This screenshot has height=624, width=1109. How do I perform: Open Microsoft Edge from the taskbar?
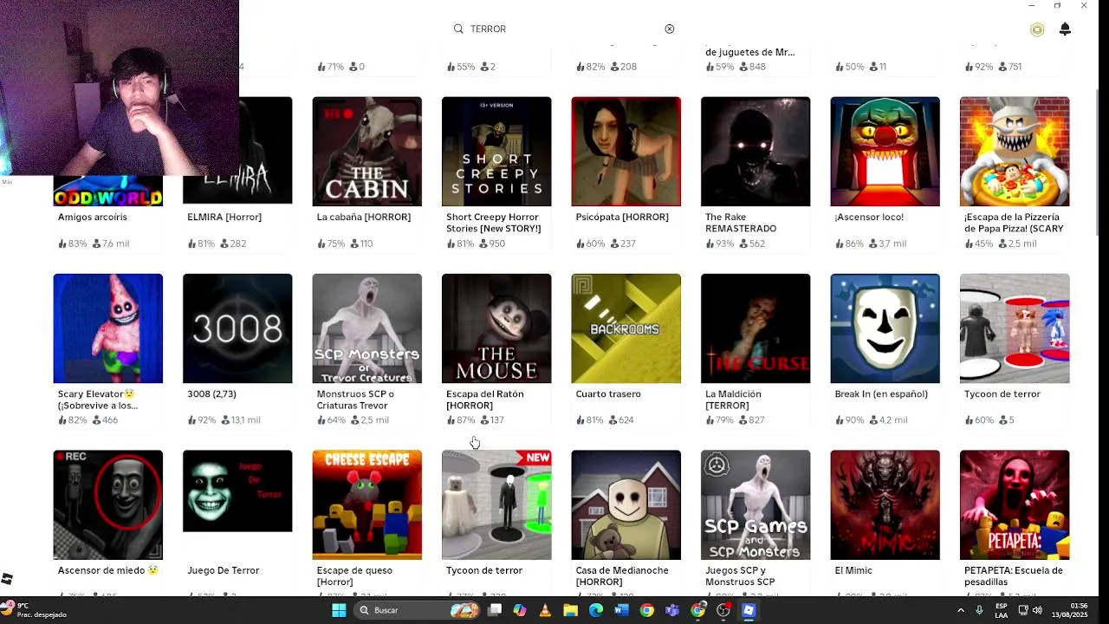point(596,610)
